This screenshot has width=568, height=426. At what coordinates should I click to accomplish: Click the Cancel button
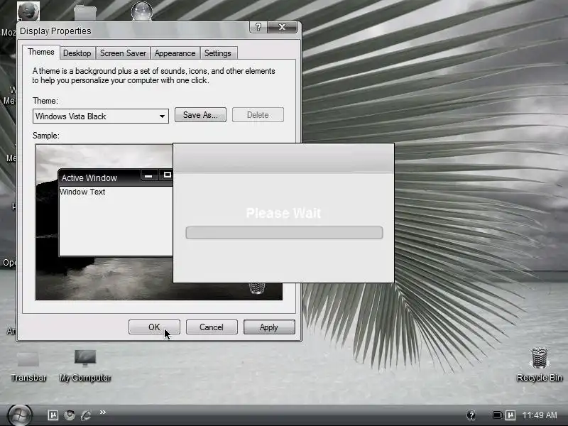tap(212, 327)
